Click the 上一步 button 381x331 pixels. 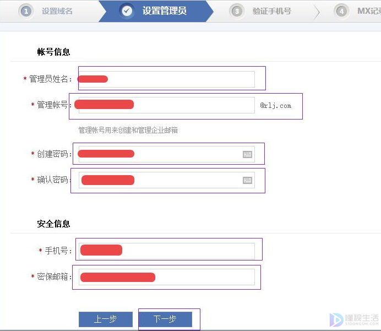pyautogui.click(x=106, y=319)
